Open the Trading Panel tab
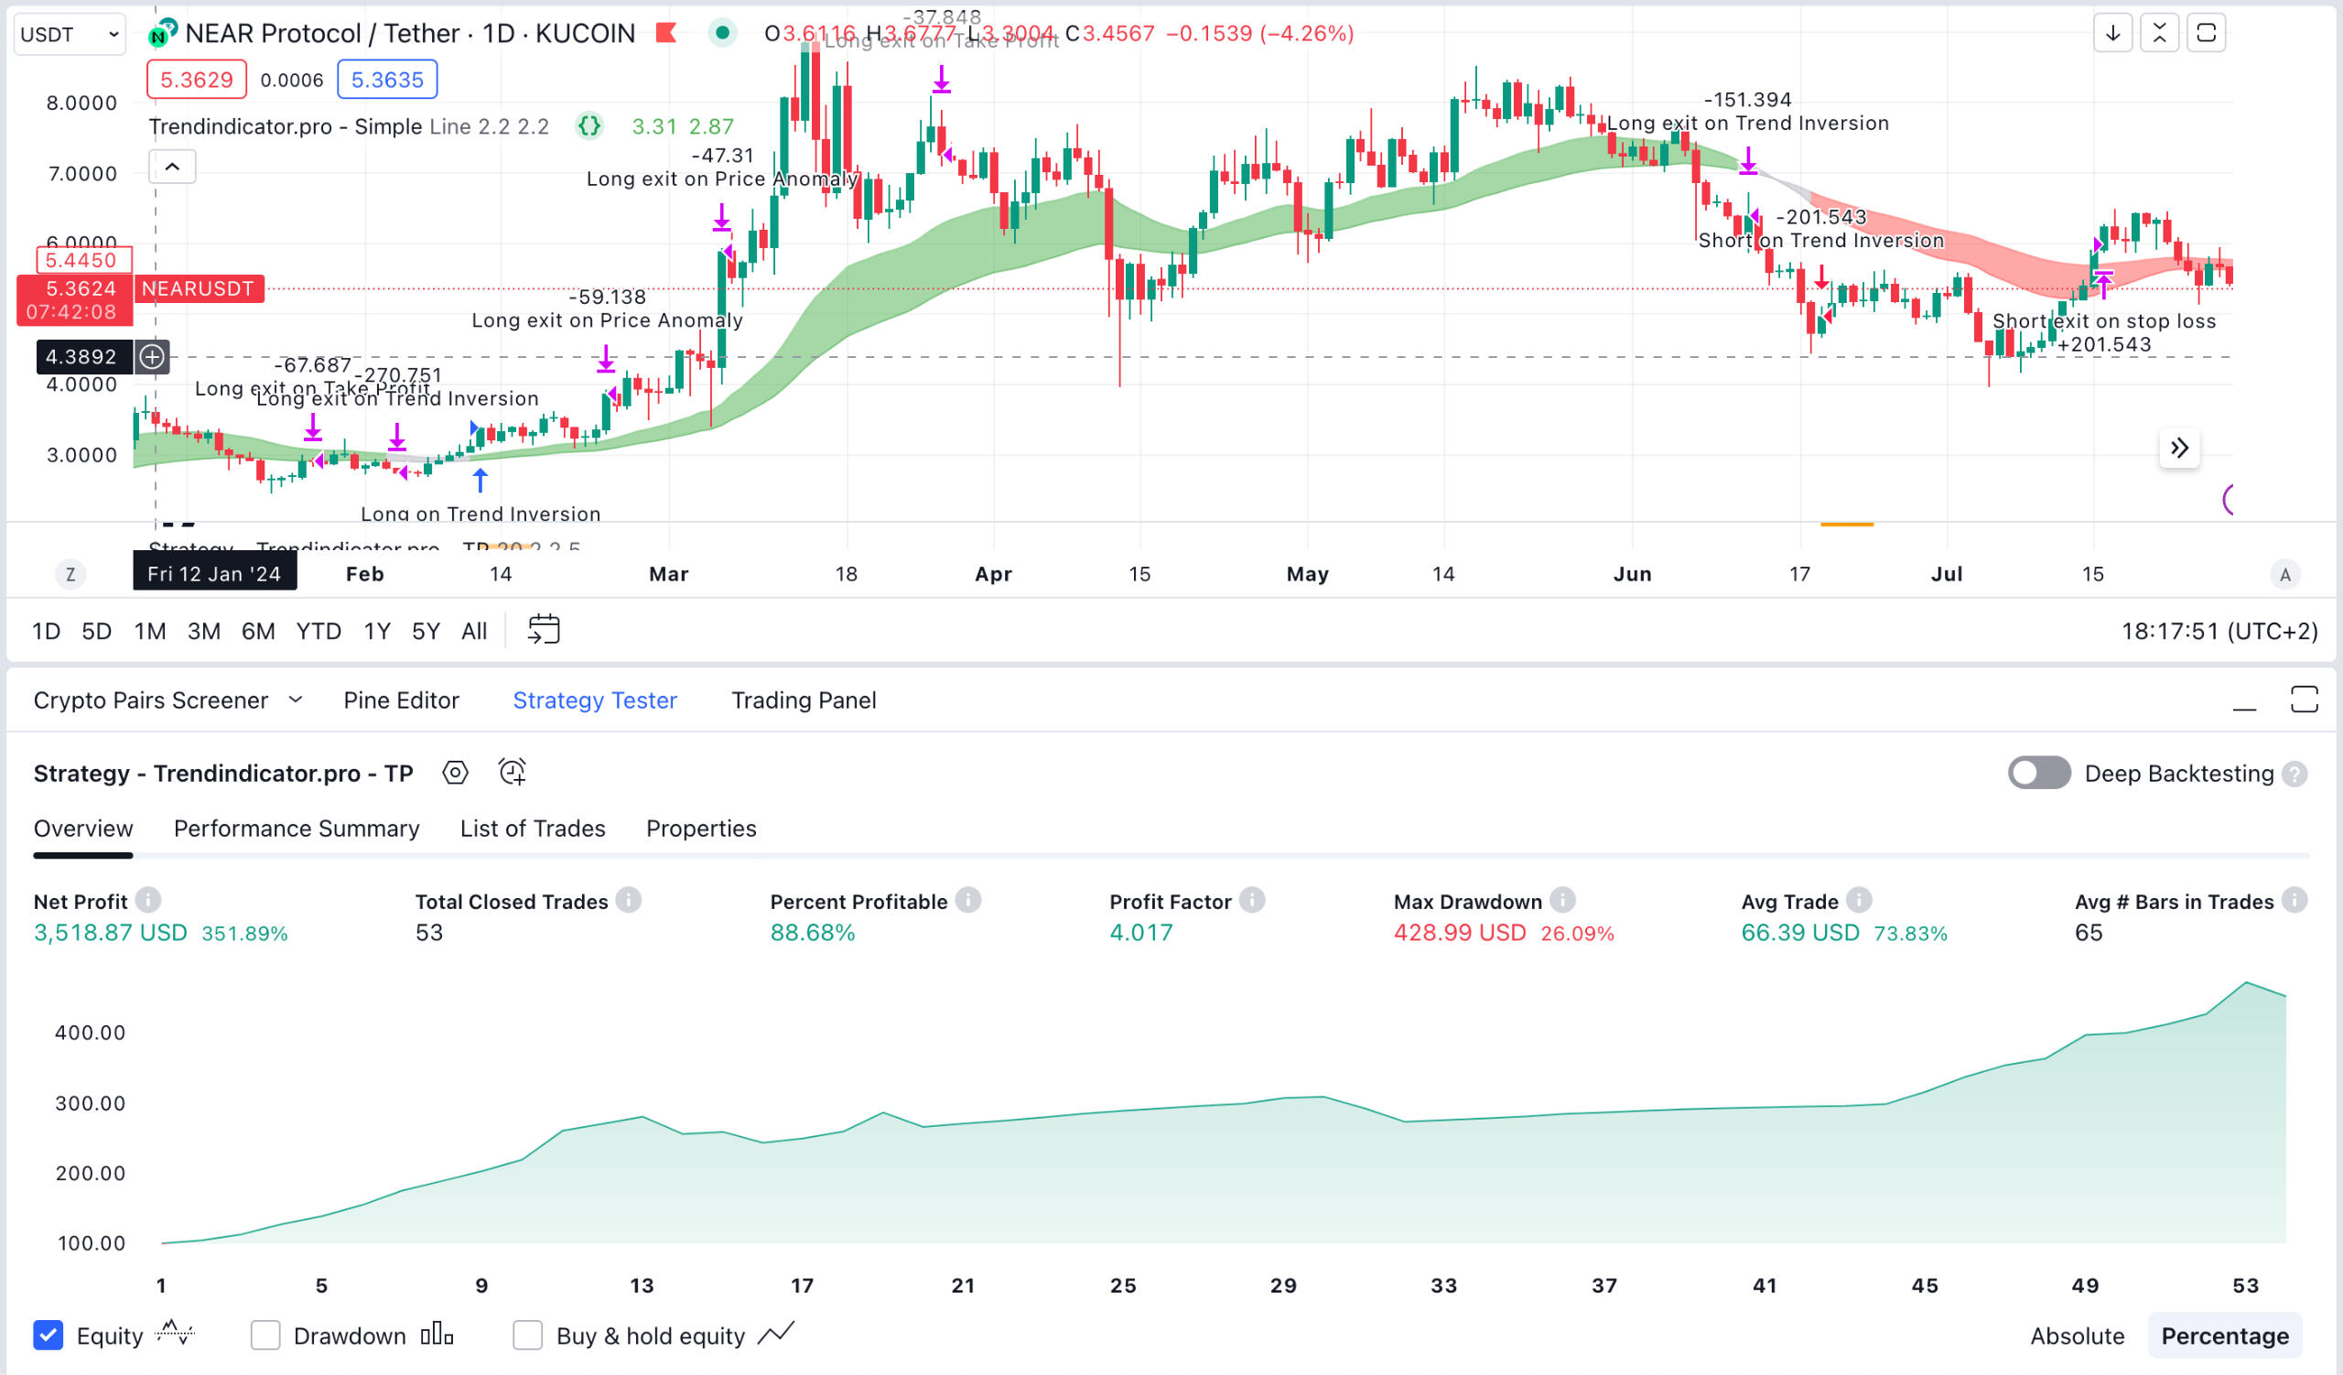This screenshot has height=1375, width=2343. pos(804,700)
